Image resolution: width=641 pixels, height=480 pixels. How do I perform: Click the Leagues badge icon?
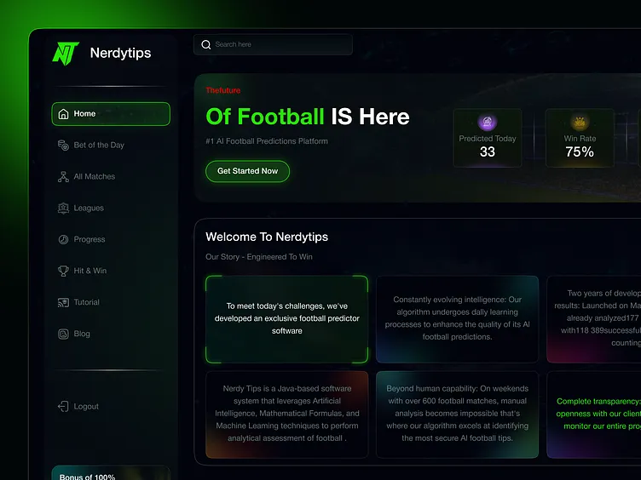[63, 209]
